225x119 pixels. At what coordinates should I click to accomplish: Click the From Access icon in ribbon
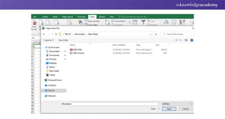pyautogui.click(x=34, y=23)
